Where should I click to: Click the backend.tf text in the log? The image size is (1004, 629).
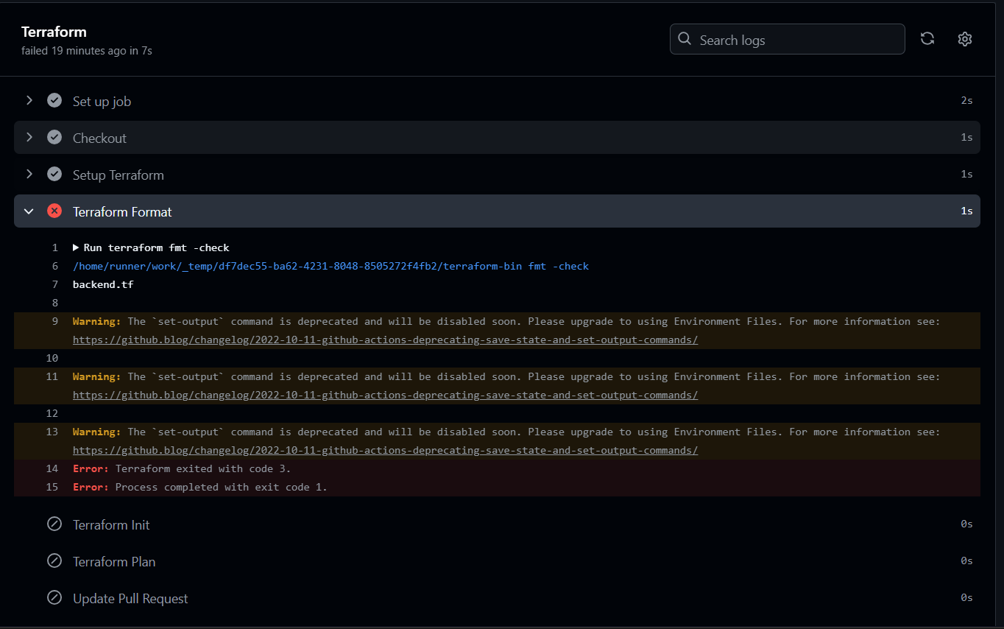(x=103, y=284)
